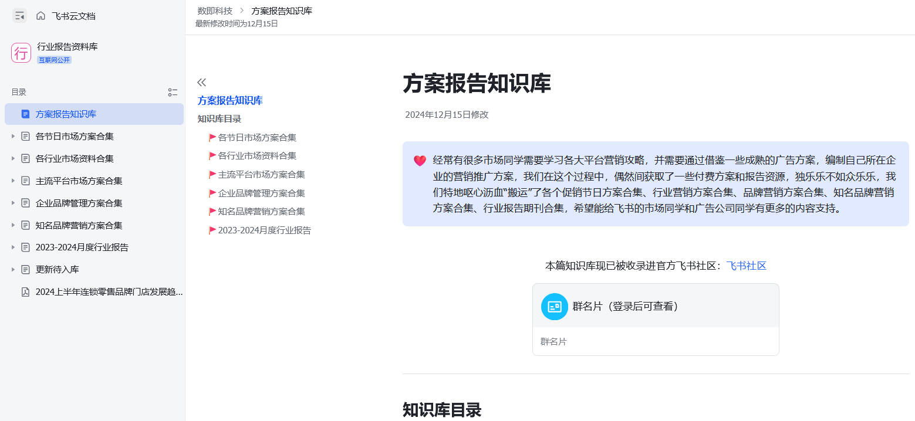Click PDF file icon of 2024上半年连锁零售 entry
The image size is (915, 421).
(x=25, y=292)
